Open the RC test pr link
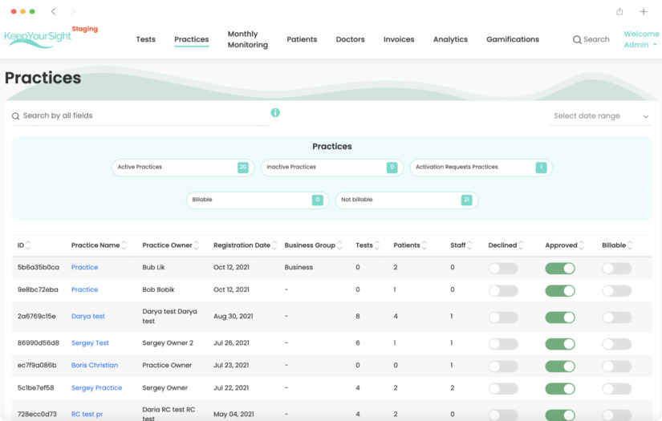The height and width of the screenshot is (421, 662). click(87, 415)
